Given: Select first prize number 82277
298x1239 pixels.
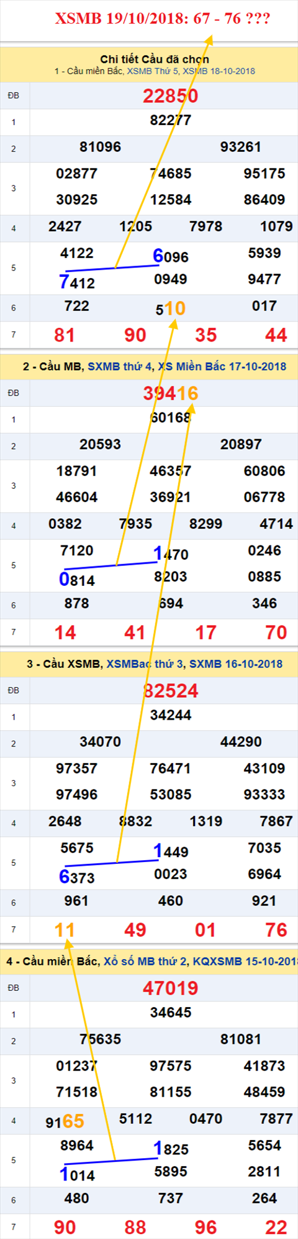Looking at the screenshot, I should coord(171,120).
